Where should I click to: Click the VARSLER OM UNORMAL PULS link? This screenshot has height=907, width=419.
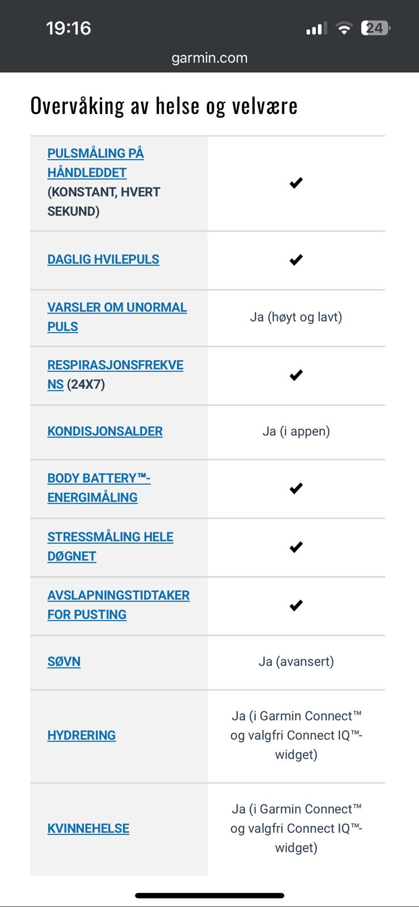(117, 316)
